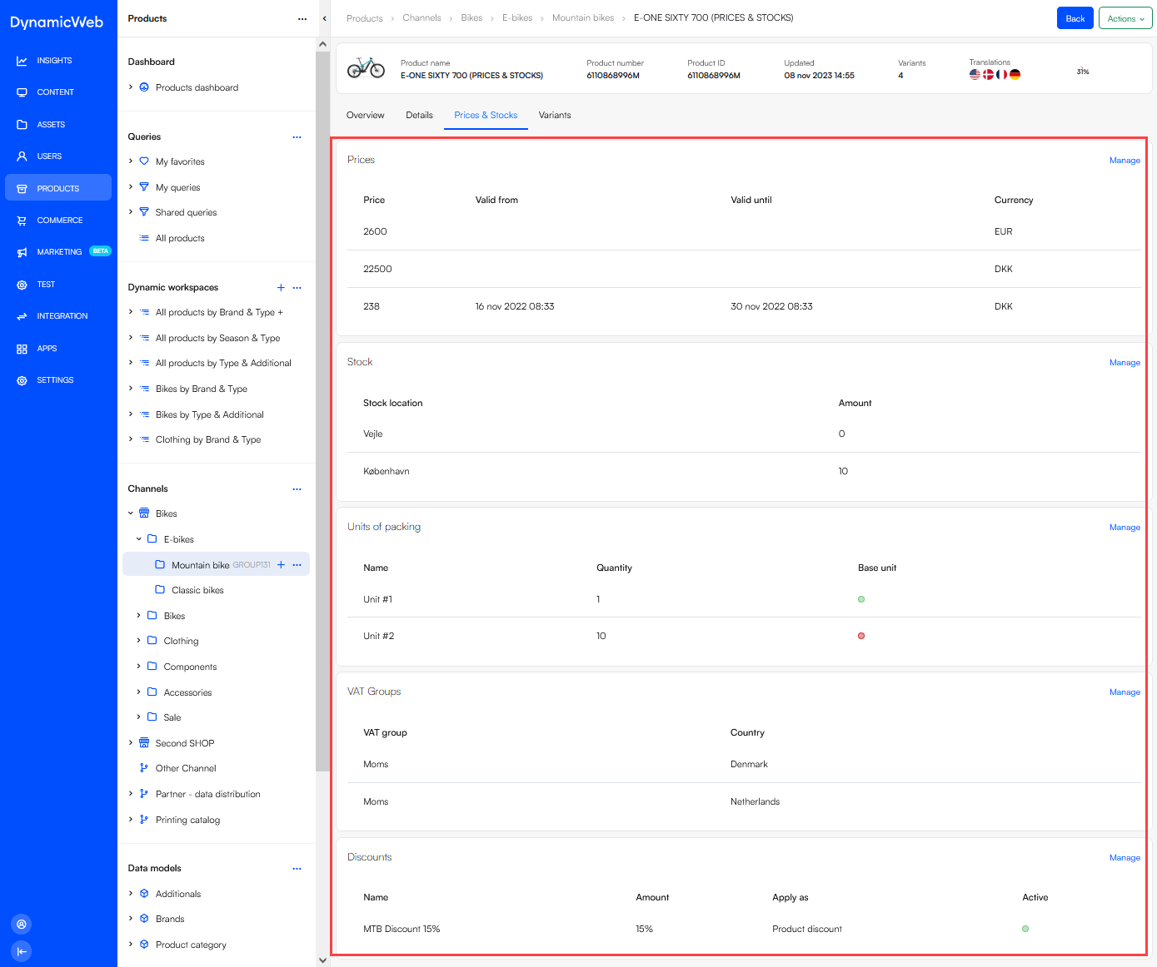The image size is (1157, 967).
Task: Select the Danish flag translation
Action: (988, 74)
